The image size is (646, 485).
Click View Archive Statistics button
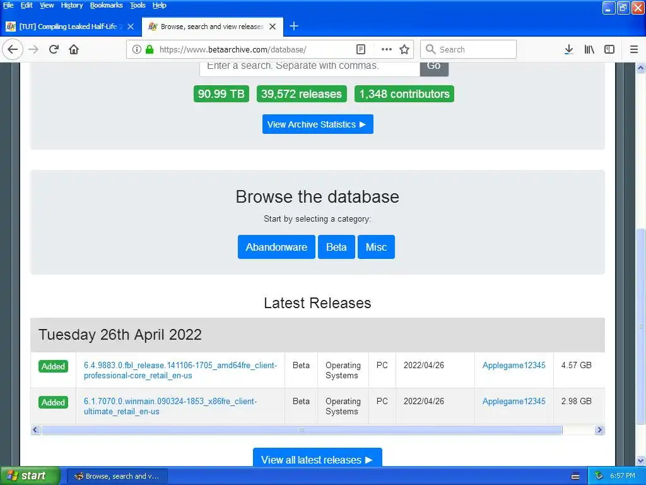(x=318, y=124)
